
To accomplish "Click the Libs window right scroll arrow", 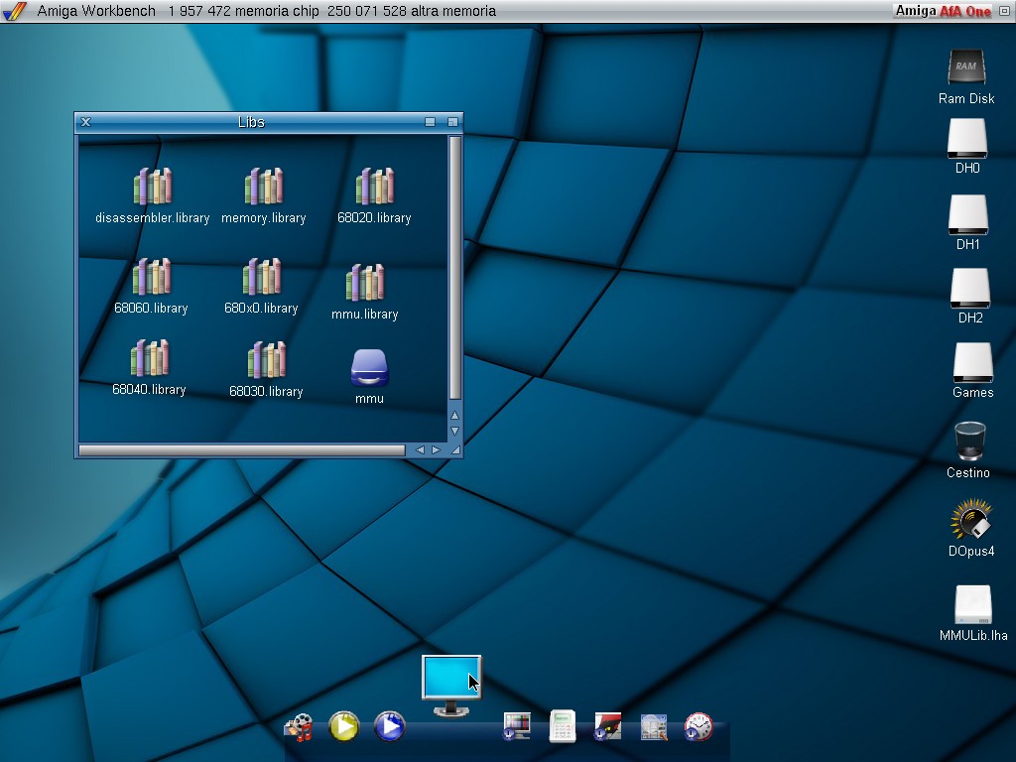I will pyautogui.click(x=436, y=450).
